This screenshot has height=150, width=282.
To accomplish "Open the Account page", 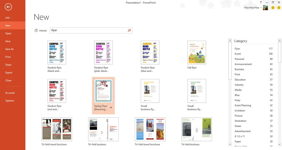I will (x=13, y=93).
